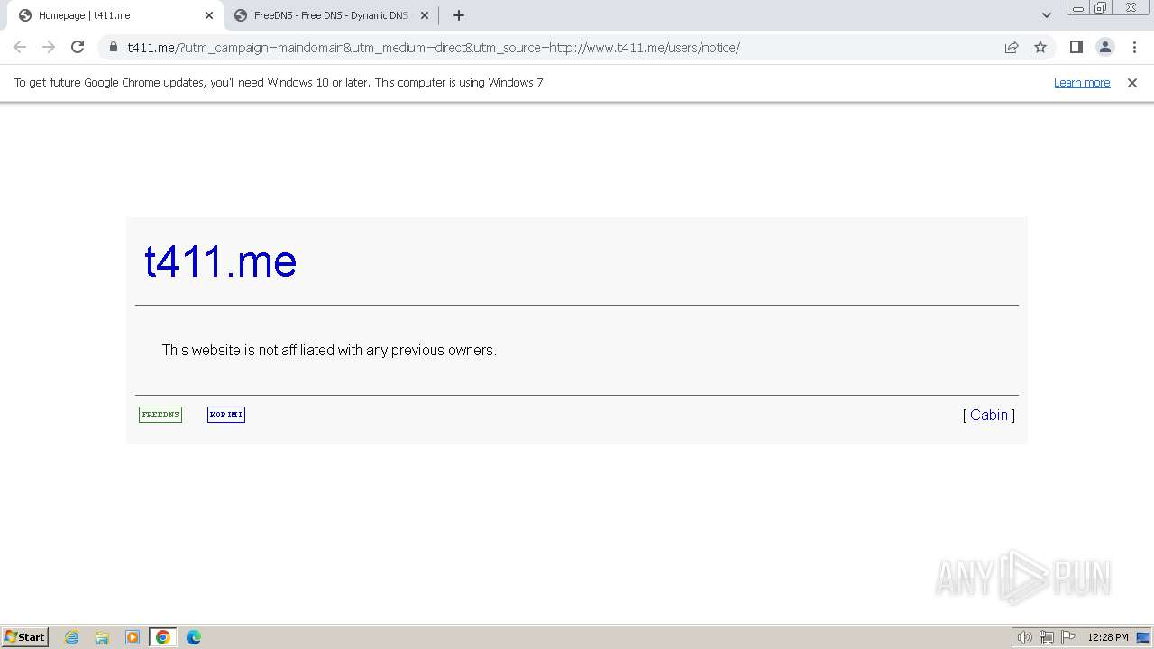Open Action Center flag icon
This screenshot has height=649, width=1154.
click(x=1068, y=637)
